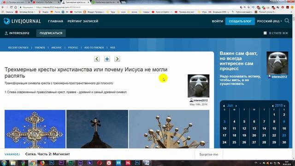This screenshot has height=166, width=295.
Task: Open Archive navigation link
Action: pos(56,47)
